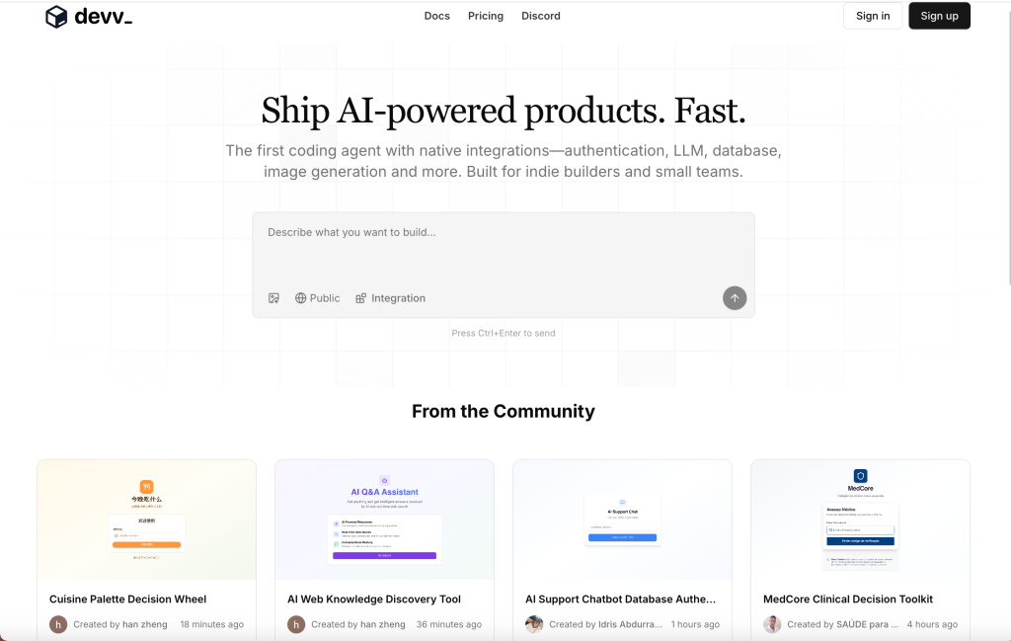Open the AI Support Chat preview thumbnail
Viewport: 1011px width, 641px height.
tap(622, 520)
